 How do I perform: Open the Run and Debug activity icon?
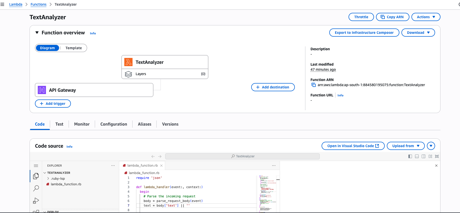click(x=36, y=201)
